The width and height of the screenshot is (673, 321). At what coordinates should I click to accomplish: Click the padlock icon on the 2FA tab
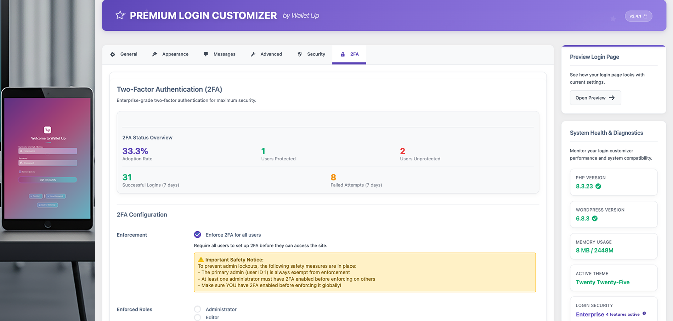point(343,54)
